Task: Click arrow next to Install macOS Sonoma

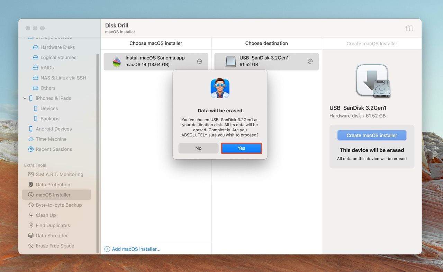Action: pyautogui.click(x=199, y=62)
